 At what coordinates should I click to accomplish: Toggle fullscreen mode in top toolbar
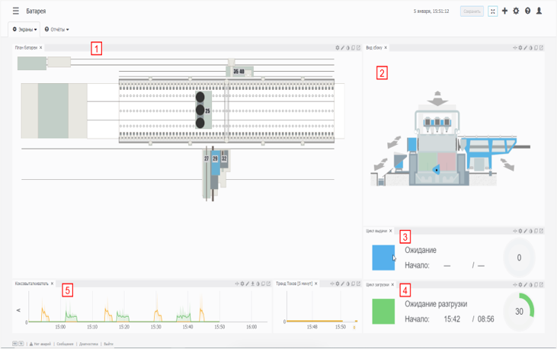[x=492, y=11]
